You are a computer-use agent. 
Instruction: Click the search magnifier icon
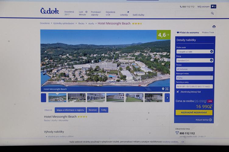pos(212,13)
